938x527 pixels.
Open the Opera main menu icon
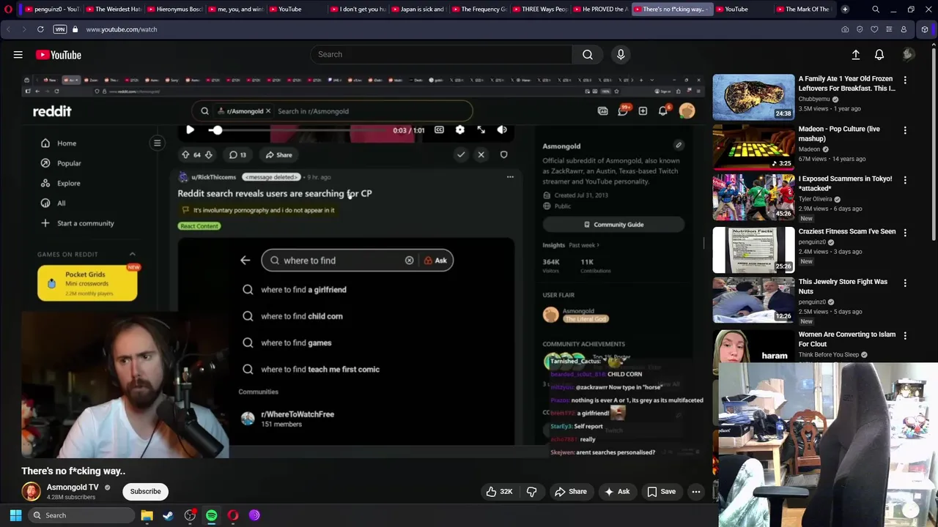[x=8, y=10]
